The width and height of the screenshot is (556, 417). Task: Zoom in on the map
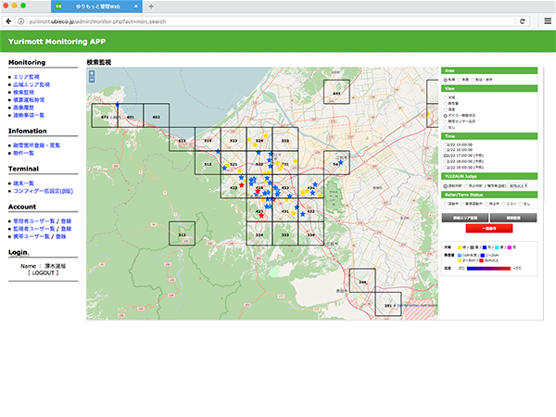91,73
